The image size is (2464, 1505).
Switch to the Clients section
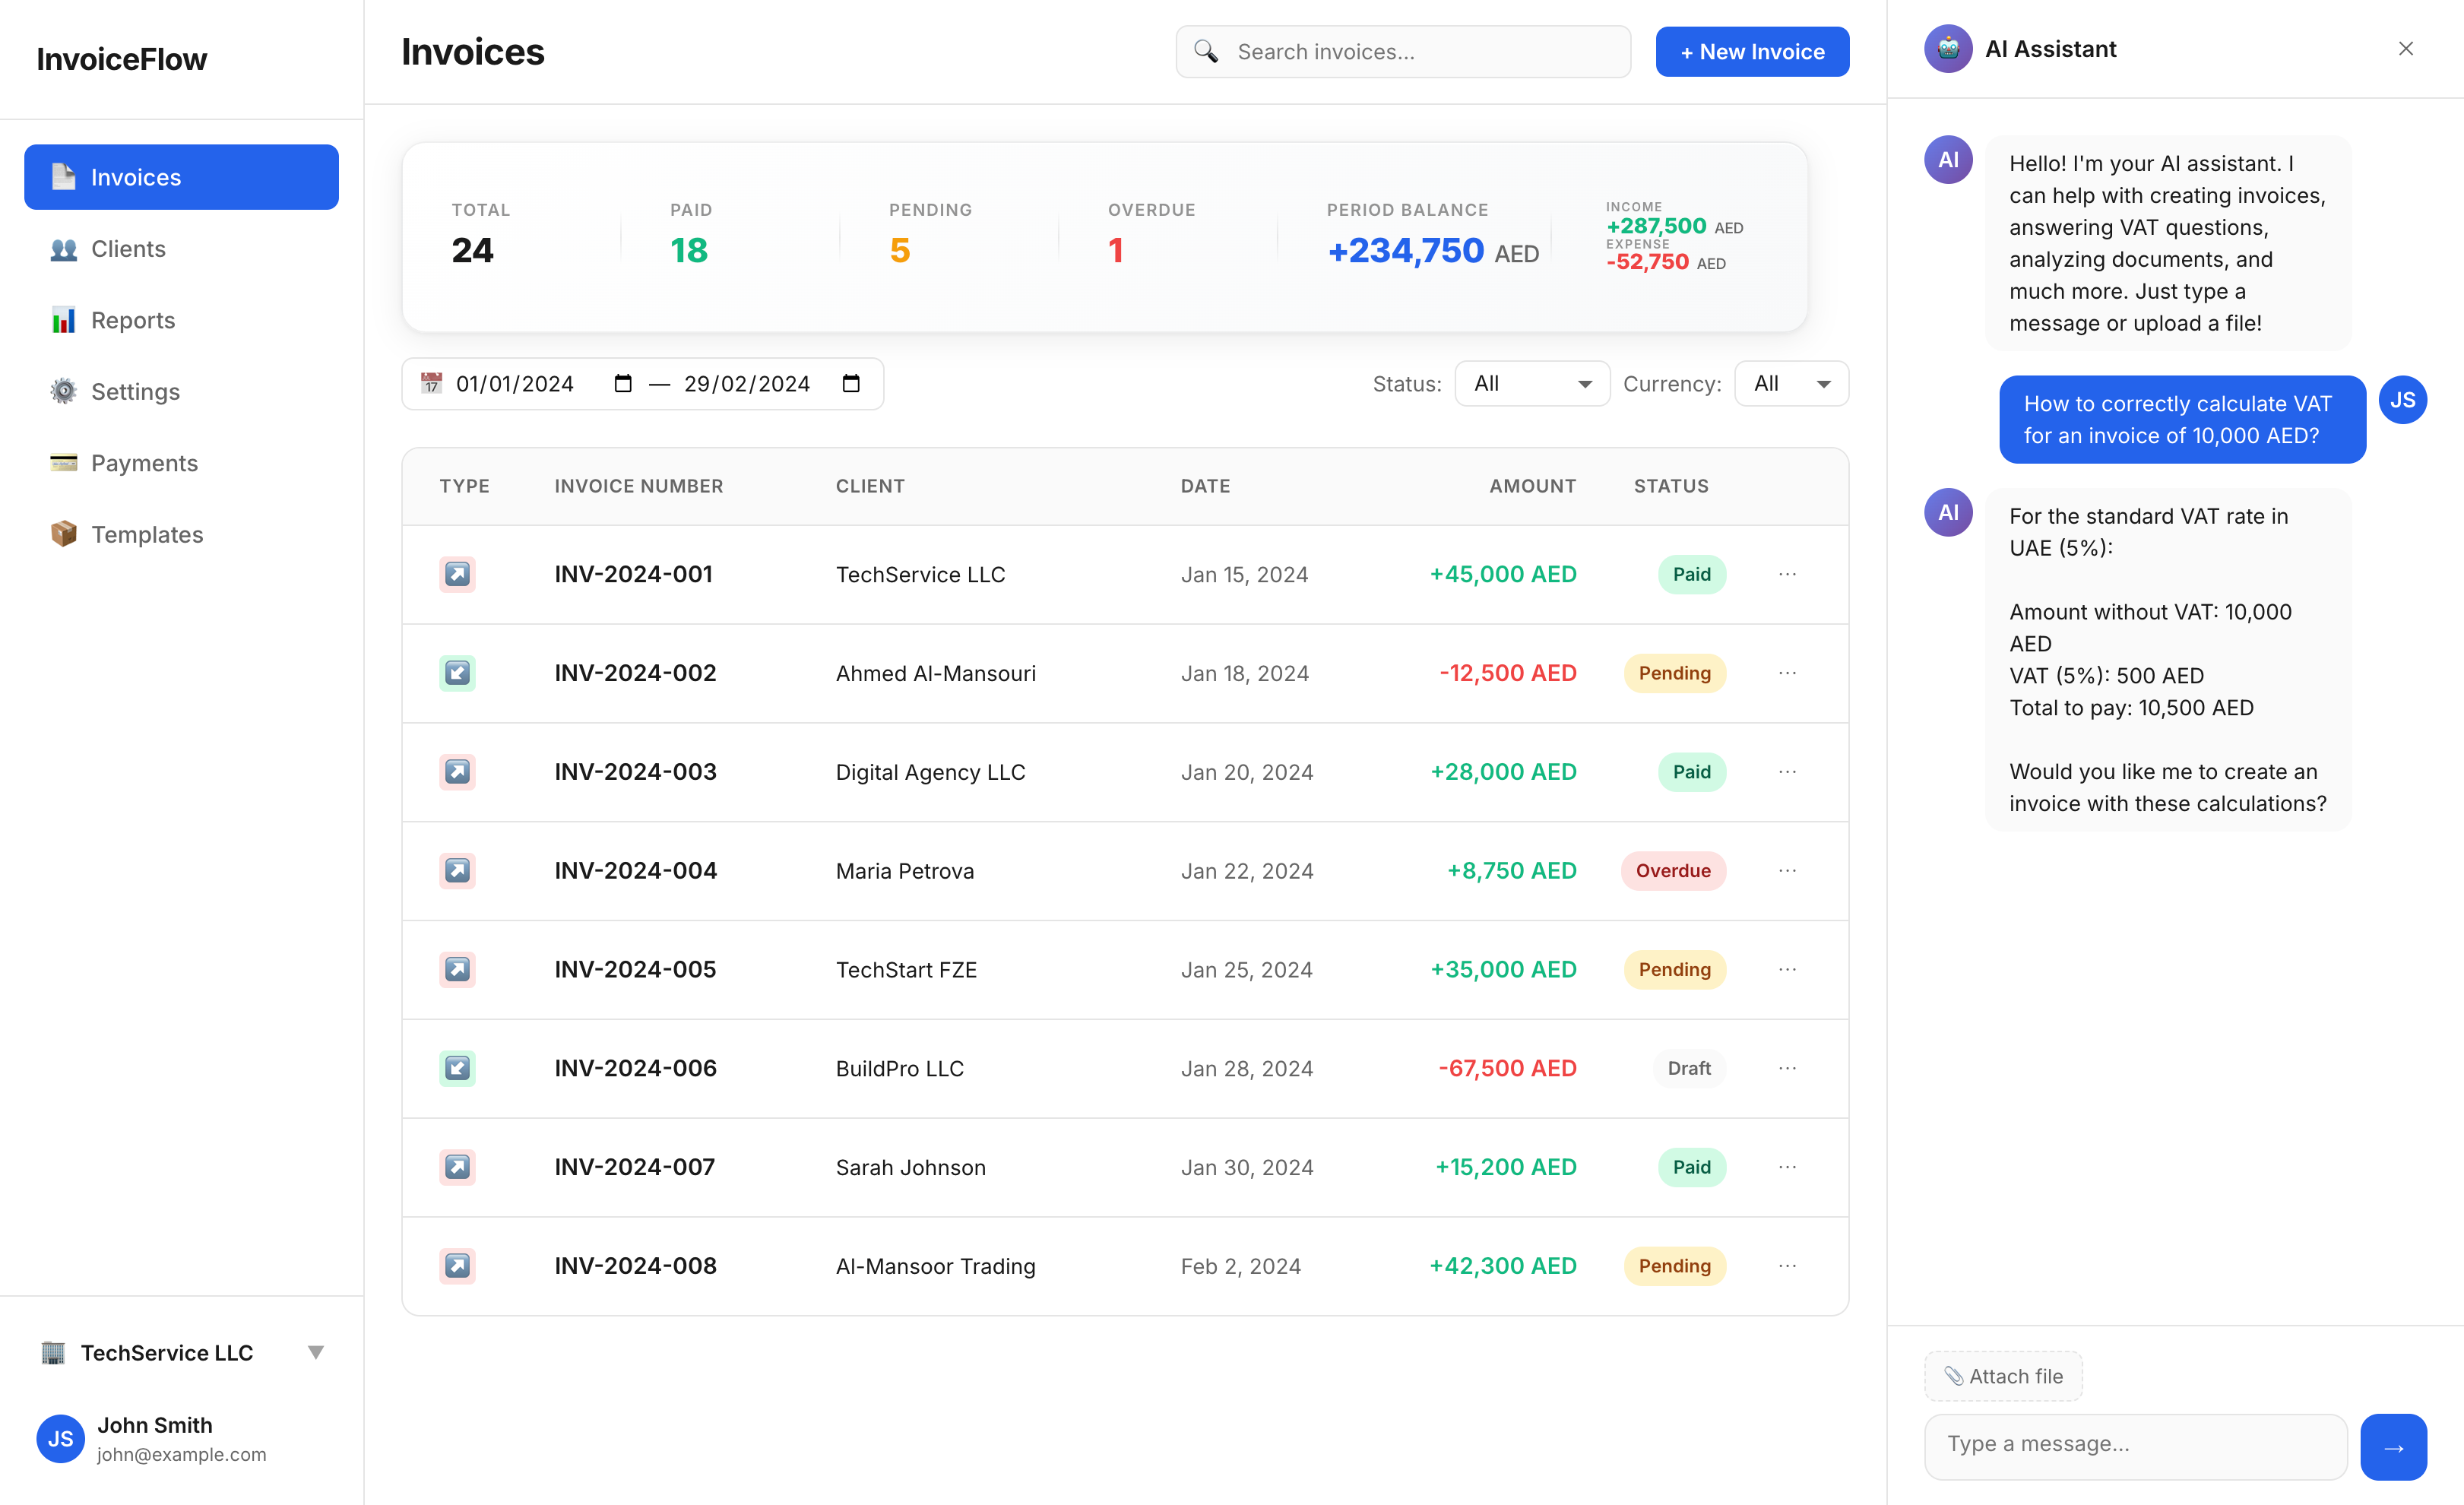pyautogui.click(x=128, y=248)
